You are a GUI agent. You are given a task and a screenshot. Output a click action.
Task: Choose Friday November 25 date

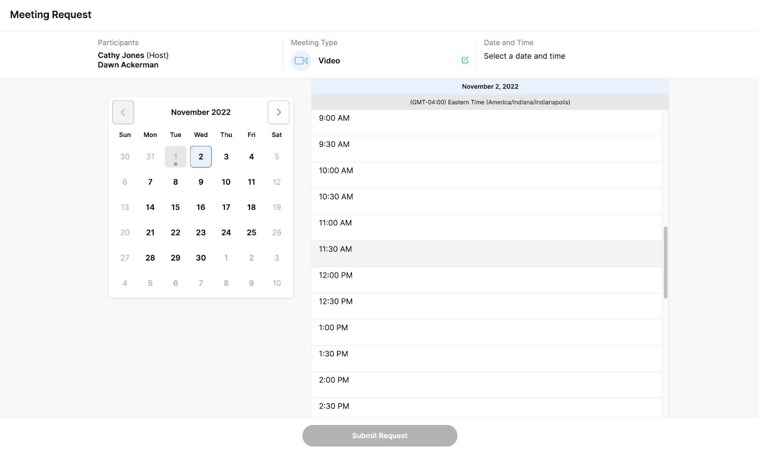point(251,233)
